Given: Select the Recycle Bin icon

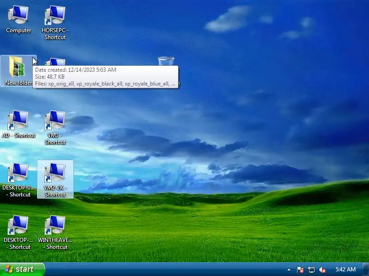Looking at the screenshot, I should (x=166, y=61).
